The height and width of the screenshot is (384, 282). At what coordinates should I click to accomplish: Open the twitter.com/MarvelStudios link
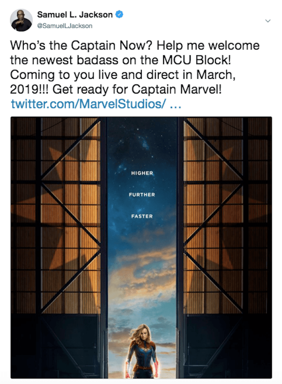88,104
